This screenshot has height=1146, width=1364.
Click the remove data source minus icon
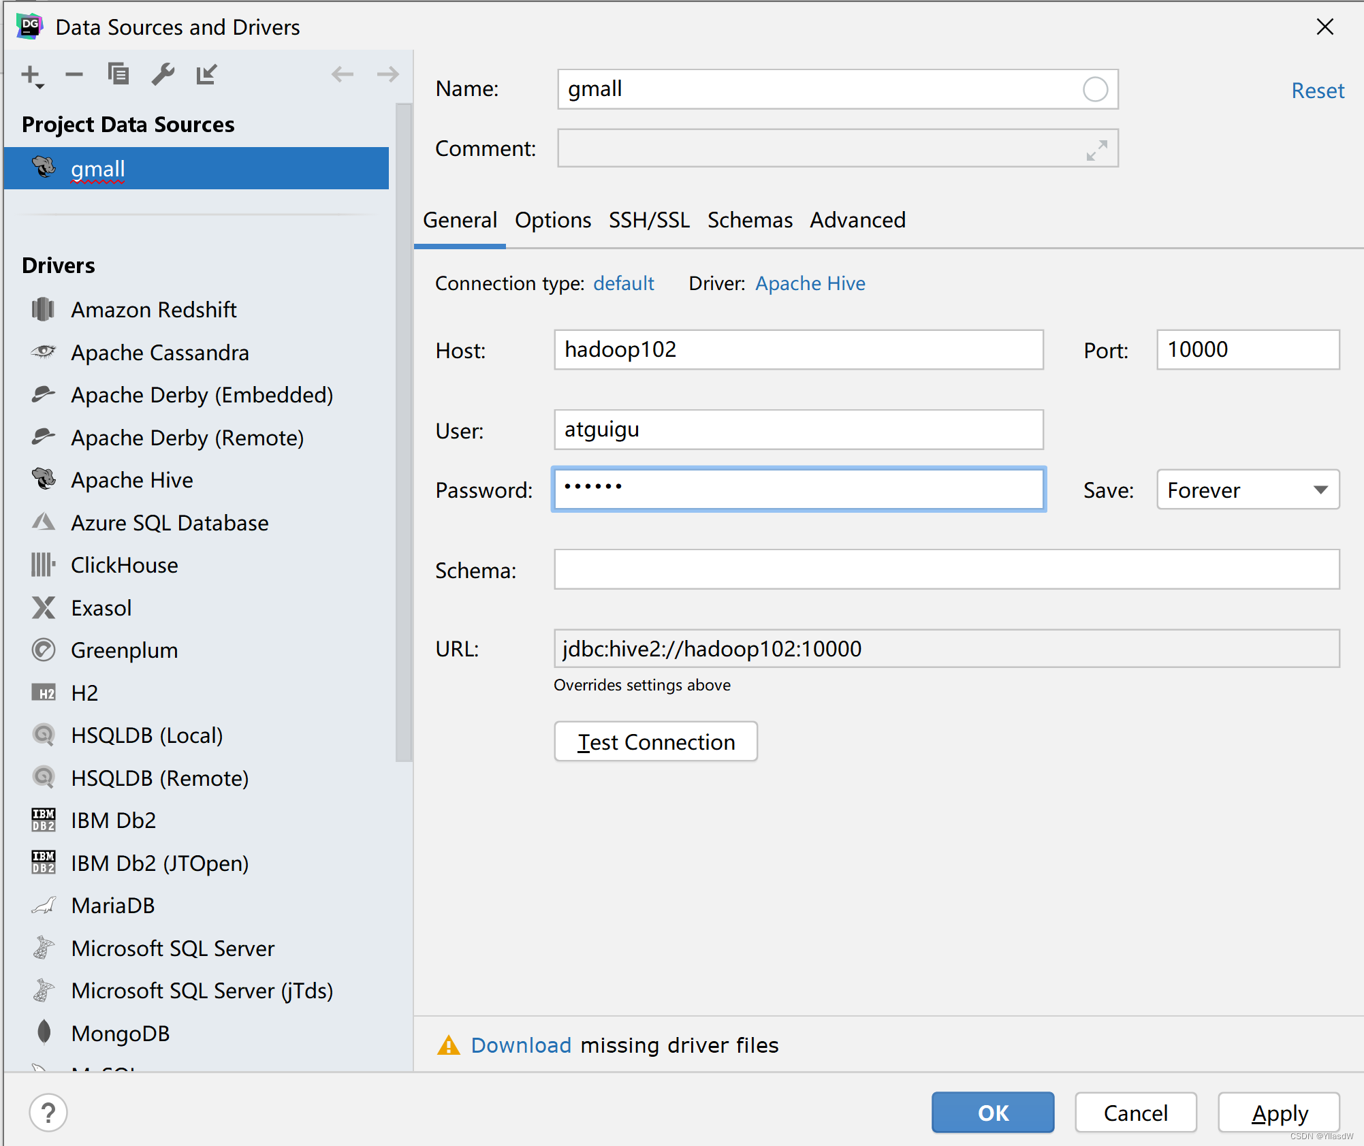tap(74, 74)
